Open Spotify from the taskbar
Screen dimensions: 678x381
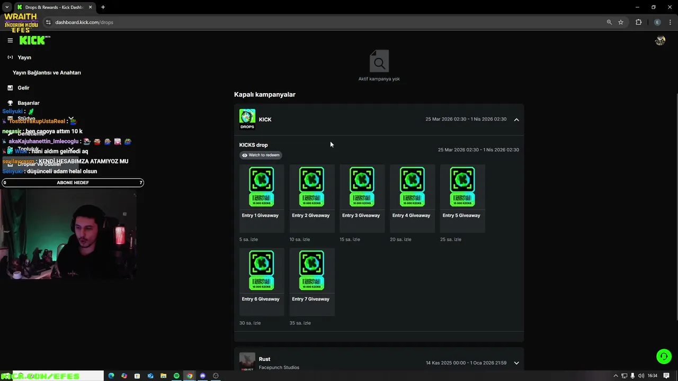click(176, 376)
